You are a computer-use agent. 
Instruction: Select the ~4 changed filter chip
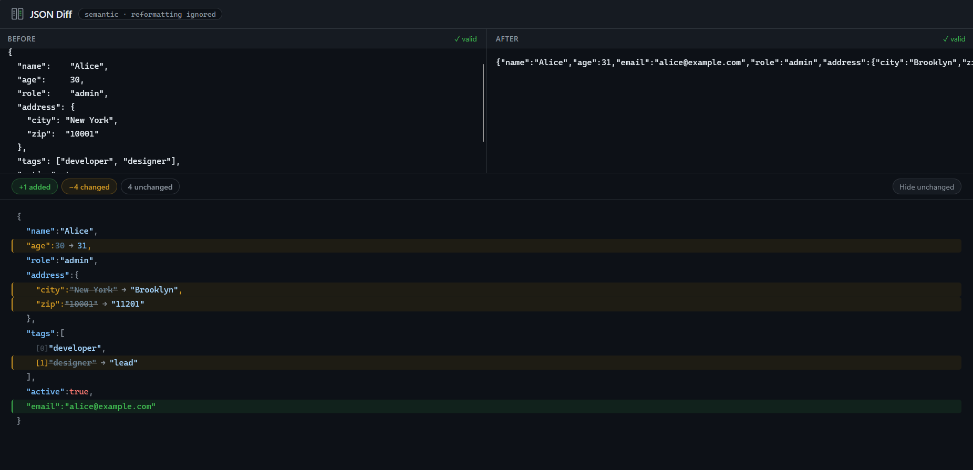click(x=89, y=187)
